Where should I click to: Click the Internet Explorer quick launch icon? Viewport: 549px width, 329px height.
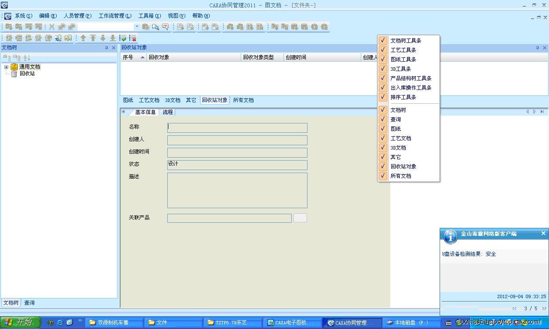tap(60, 323)
